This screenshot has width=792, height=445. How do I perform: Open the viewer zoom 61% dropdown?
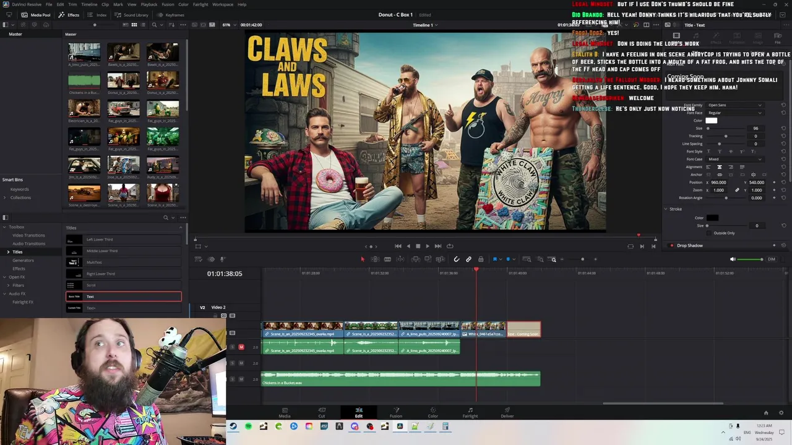pos(228,25)
